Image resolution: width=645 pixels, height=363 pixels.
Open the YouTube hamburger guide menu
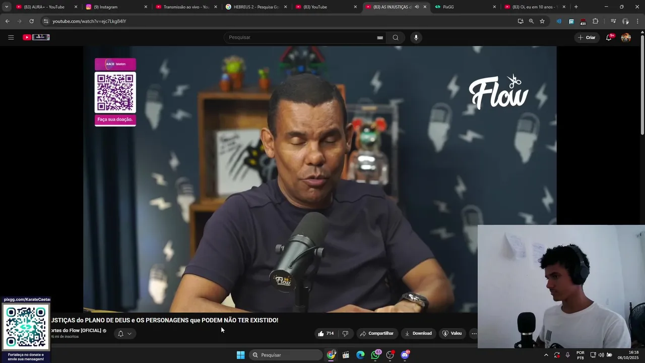click(x=11, y=37)
